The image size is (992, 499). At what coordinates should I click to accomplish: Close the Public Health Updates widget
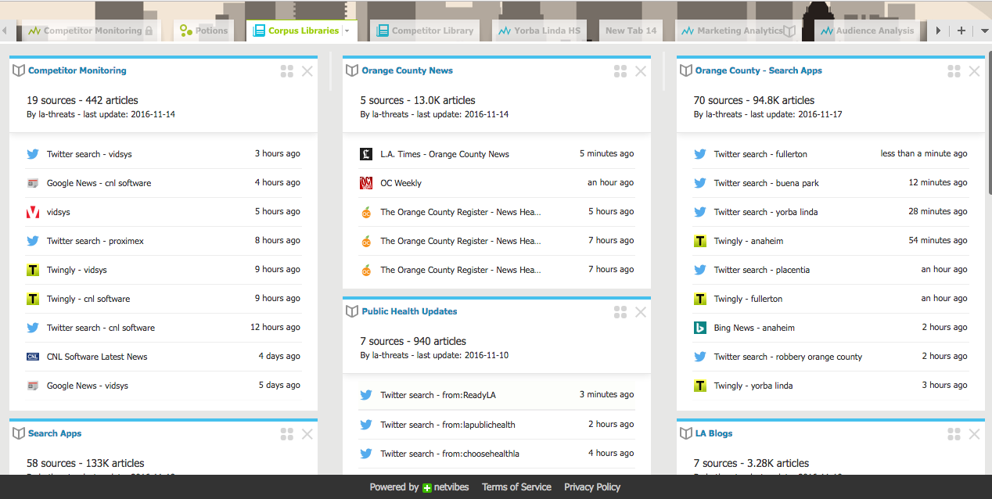click(641, 312)
